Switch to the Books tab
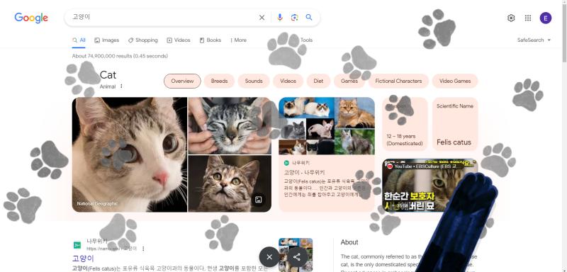The image size is (567, 272). point(210,40)
